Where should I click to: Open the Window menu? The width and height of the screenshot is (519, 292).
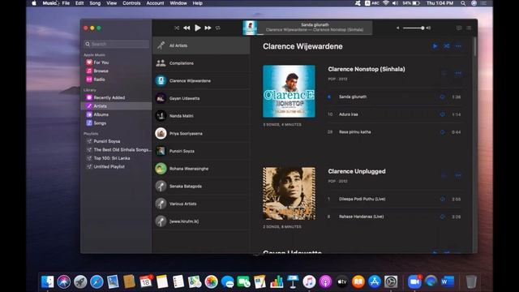(x=178, y=3)
